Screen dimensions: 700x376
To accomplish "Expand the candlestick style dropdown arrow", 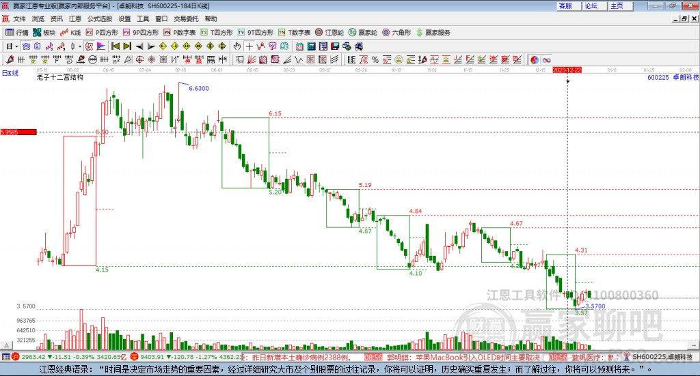I will pos(80,46).
